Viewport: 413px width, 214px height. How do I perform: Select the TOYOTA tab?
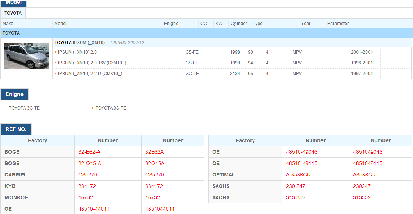click(x=13, y=13)
